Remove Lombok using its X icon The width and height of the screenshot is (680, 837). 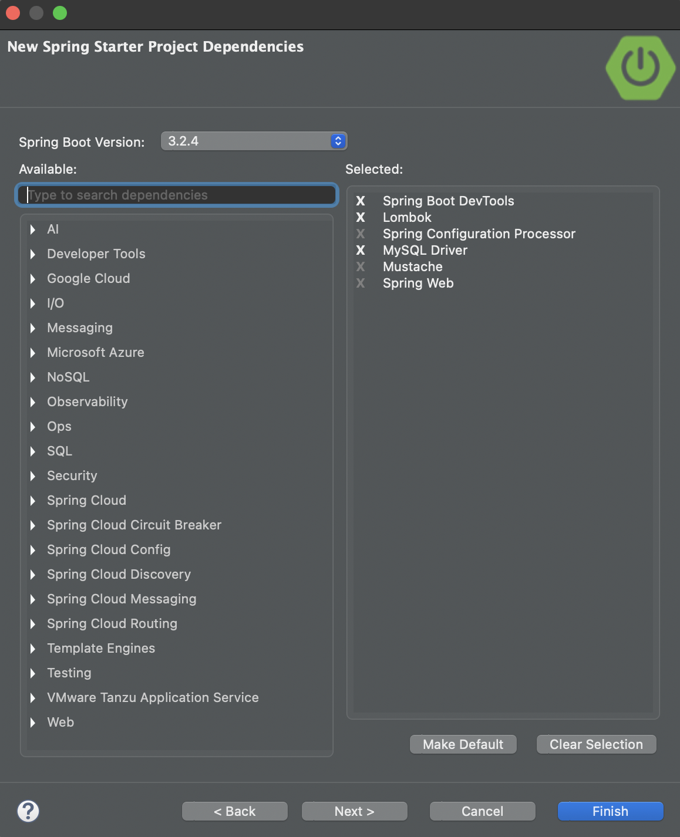pyautogui.click(x=361, y=217)
